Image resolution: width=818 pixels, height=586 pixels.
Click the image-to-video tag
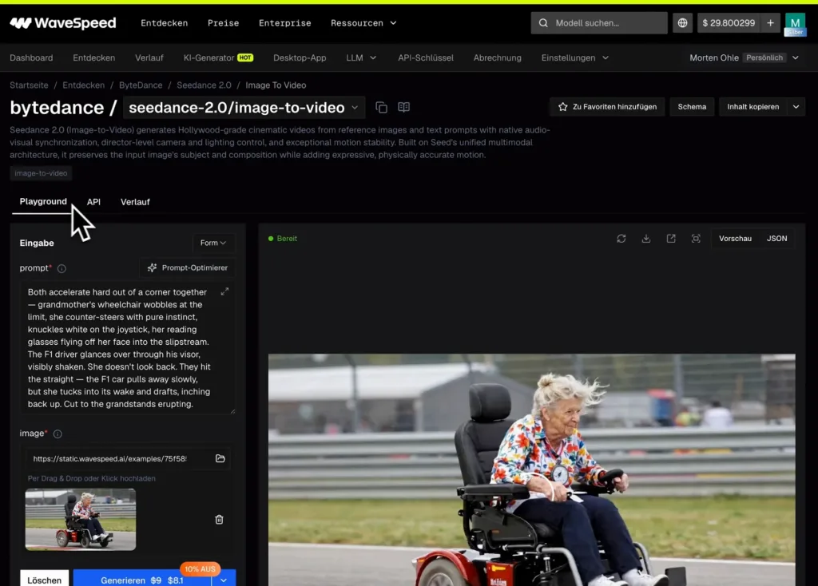coord(41,173)
